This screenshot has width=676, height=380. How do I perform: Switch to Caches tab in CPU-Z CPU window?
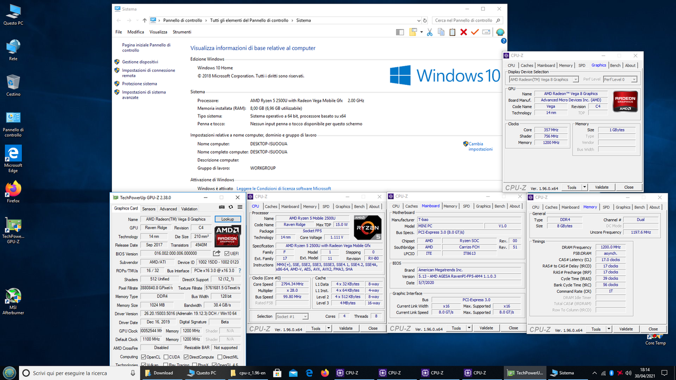(271, 206)
